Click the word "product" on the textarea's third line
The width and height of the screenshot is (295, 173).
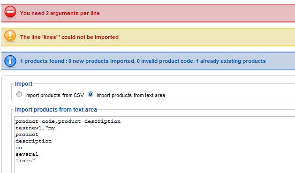point(27,135)
